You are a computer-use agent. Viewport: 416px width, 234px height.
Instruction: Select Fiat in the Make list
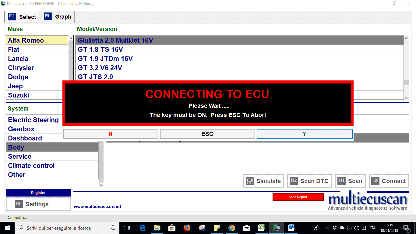click(x=14, y=49)
